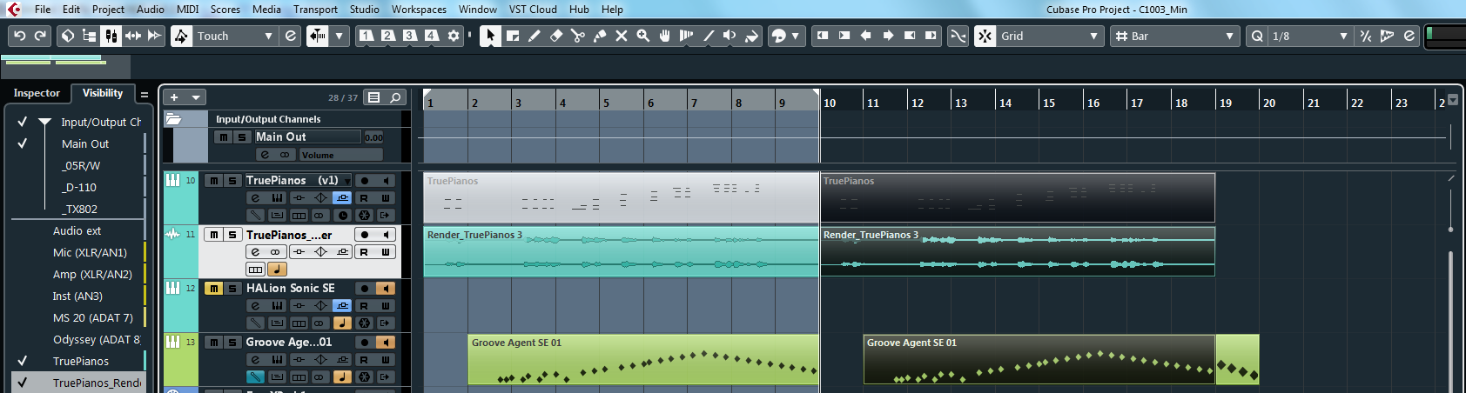Toggle visibility checkmark for TruePianos in Visibility list
The height and width of the screenshot is (393, 1466).
point(23,361)
